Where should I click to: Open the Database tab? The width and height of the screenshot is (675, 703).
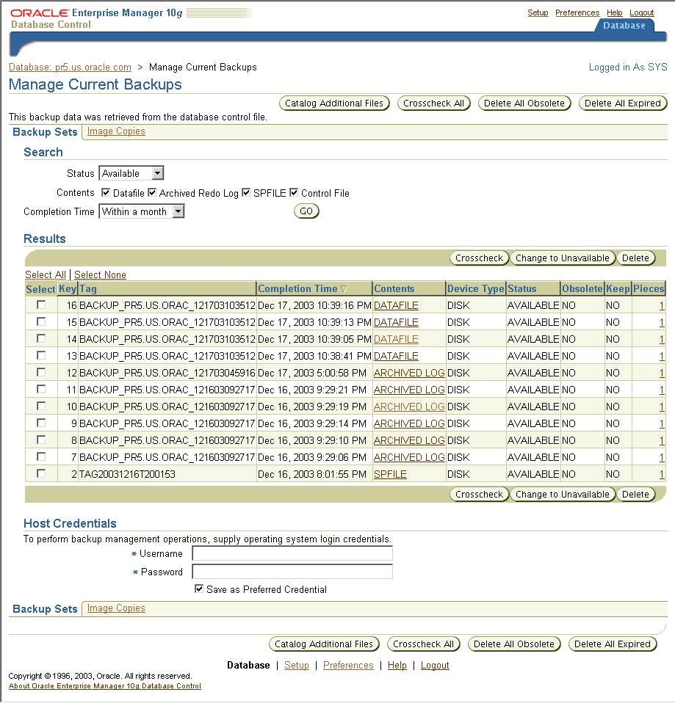(x=624, y=26)
